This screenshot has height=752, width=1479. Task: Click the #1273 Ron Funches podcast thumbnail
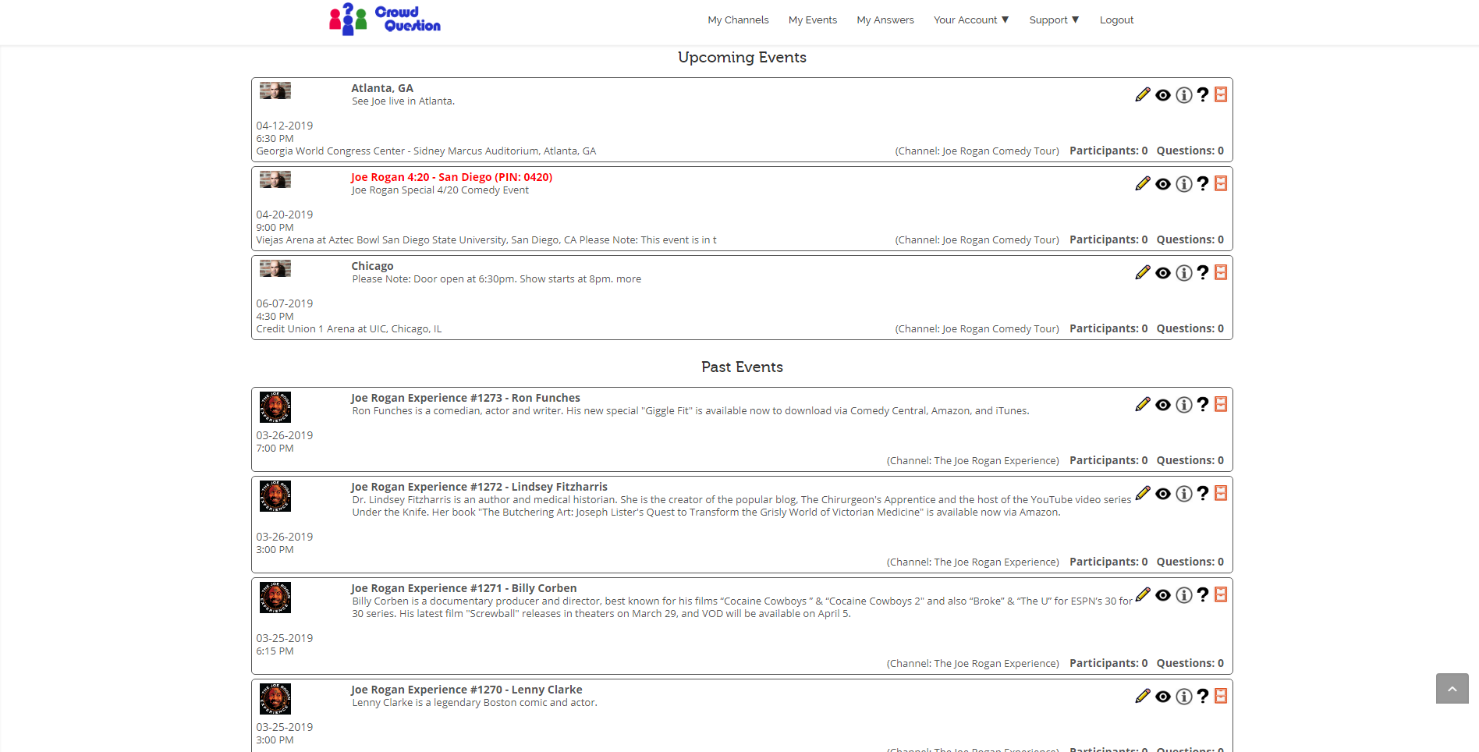pyautogui.click(x=275, y=407)
